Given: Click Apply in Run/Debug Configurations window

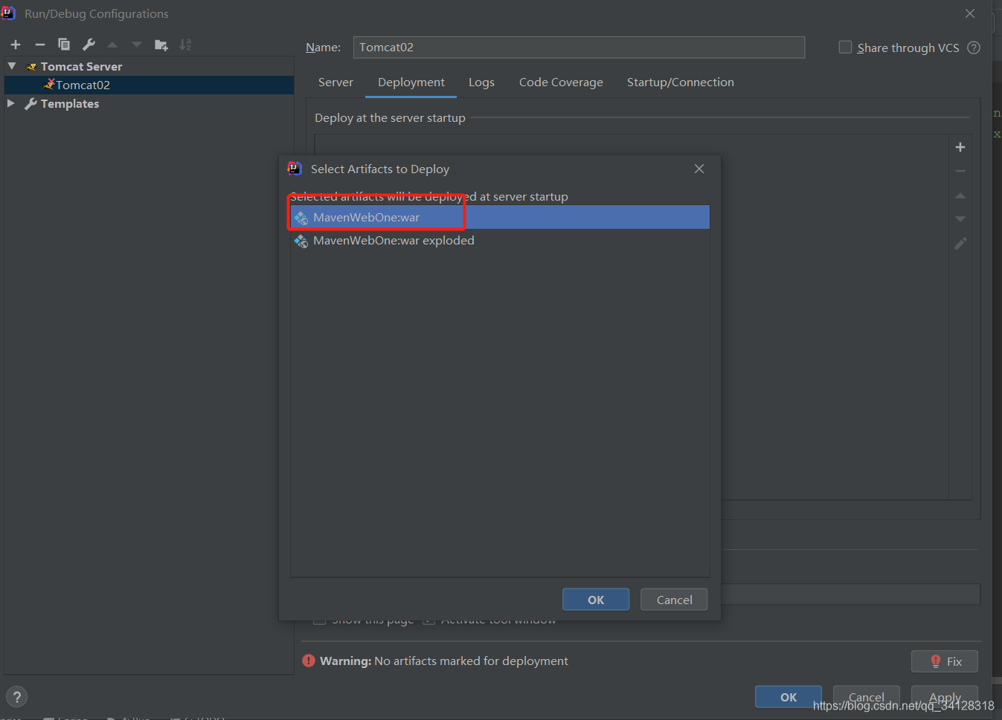Looking at the screenshot, I should click(945, 697).
